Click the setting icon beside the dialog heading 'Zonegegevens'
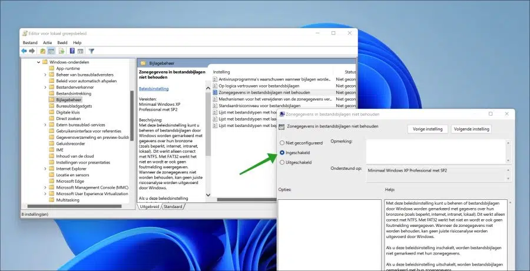530x271 pixels. coord(281,127)
